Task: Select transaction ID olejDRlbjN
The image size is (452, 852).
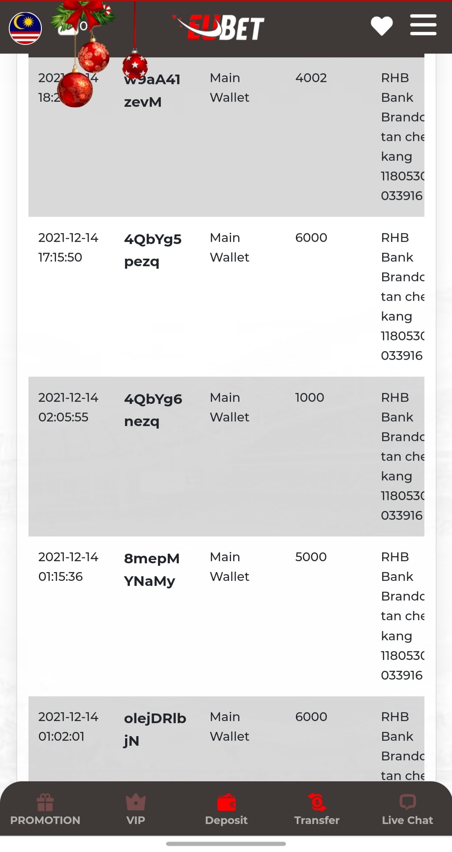Action: tap(154, 729)
